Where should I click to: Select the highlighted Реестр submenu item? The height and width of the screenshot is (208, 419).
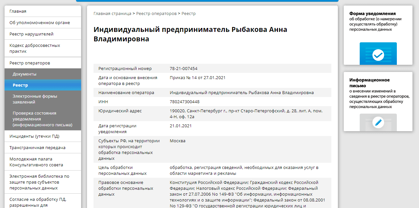[x=20, y=85]
